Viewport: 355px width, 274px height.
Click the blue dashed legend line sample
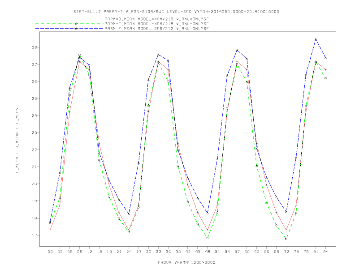(x=69, y=29)
